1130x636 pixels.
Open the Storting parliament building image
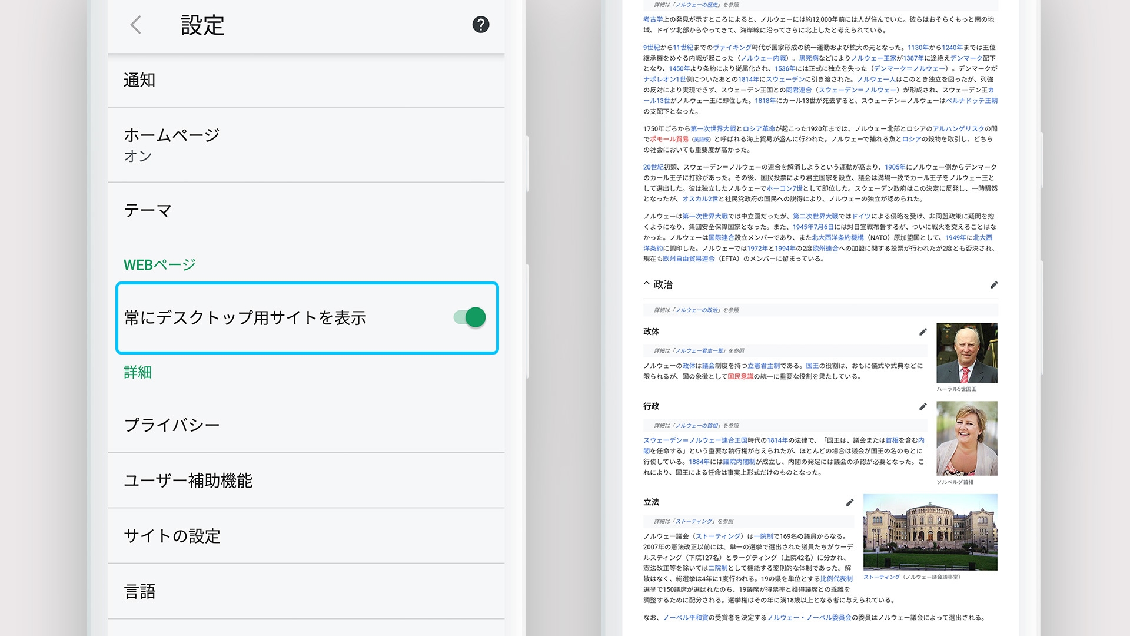click(x=930, y=532)
